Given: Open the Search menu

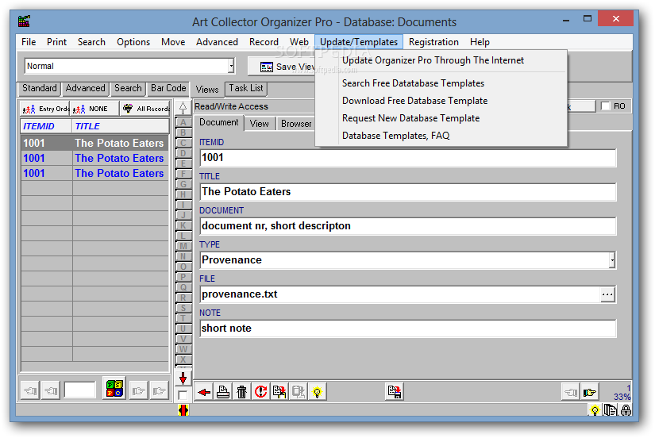Looking at the screenshot, I should point(91,42).
